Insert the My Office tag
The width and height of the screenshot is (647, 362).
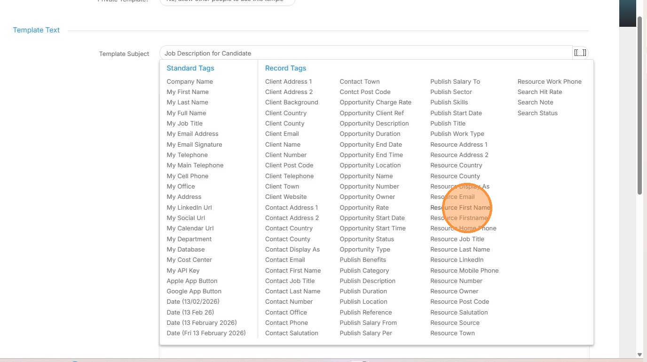(181, 186)
